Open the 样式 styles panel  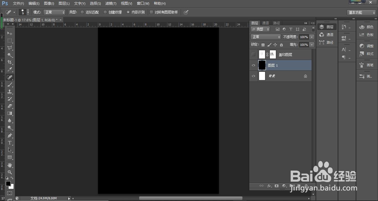tap(367, 54)
